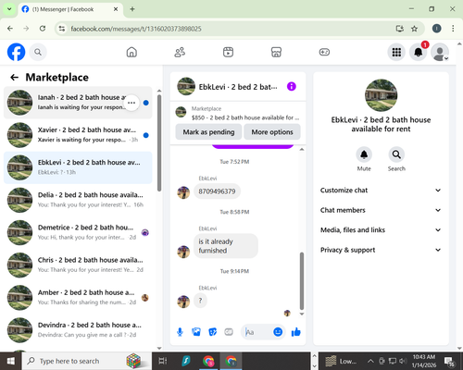Open Windows Start menu
The height and width of the screenshot is (370, 463).
10,361
